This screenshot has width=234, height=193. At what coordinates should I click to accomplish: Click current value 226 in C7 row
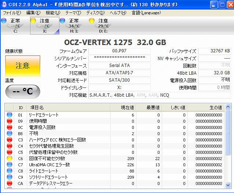131,165
